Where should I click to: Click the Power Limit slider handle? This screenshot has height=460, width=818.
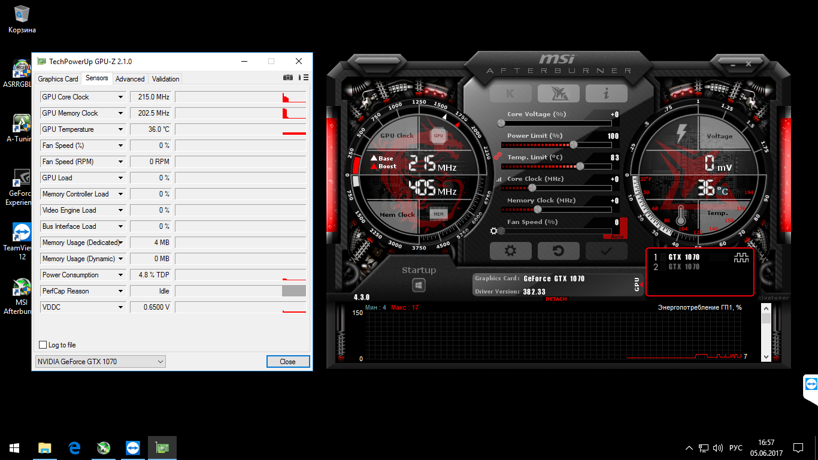(574, 145)
